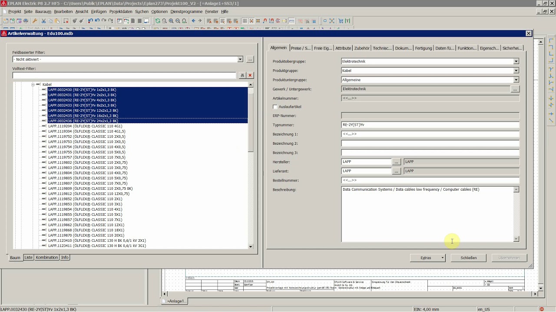Open the Bauraum menu
The image size is (556, 312).
[x=43, y=12]
